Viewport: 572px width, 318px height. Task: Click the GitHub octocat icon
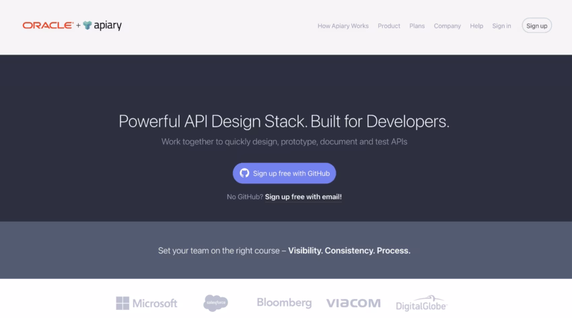tap(244, 173)
